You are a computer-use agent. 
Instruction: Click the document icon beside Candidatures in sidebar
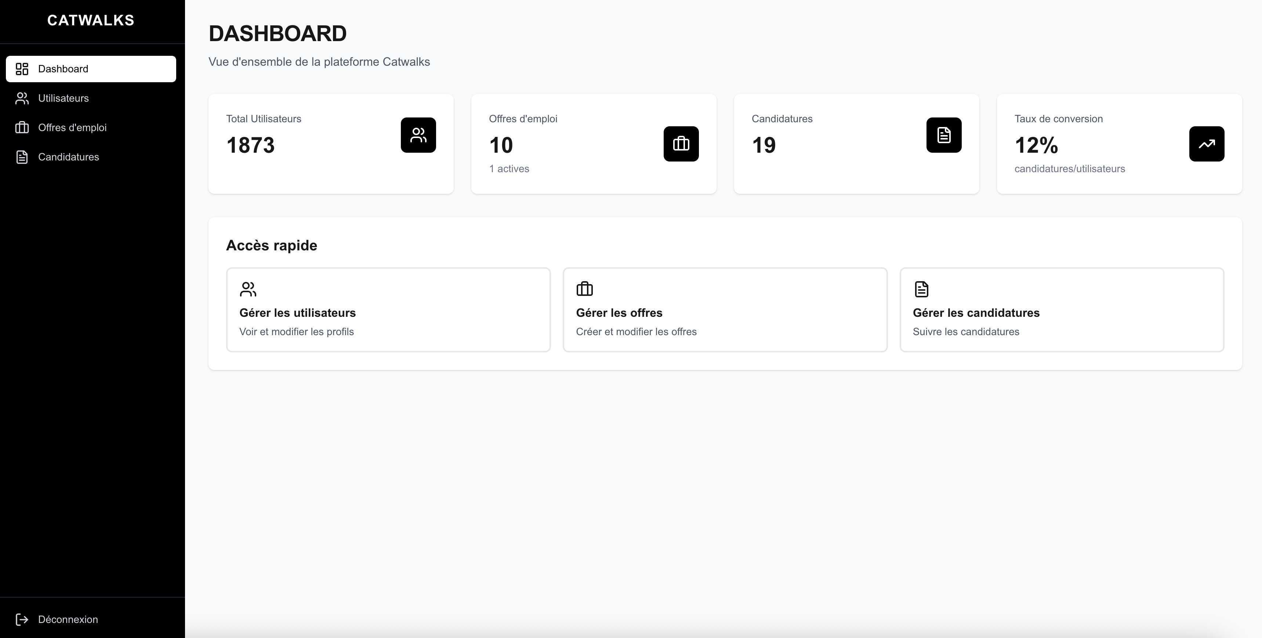[x=22, y=157]
